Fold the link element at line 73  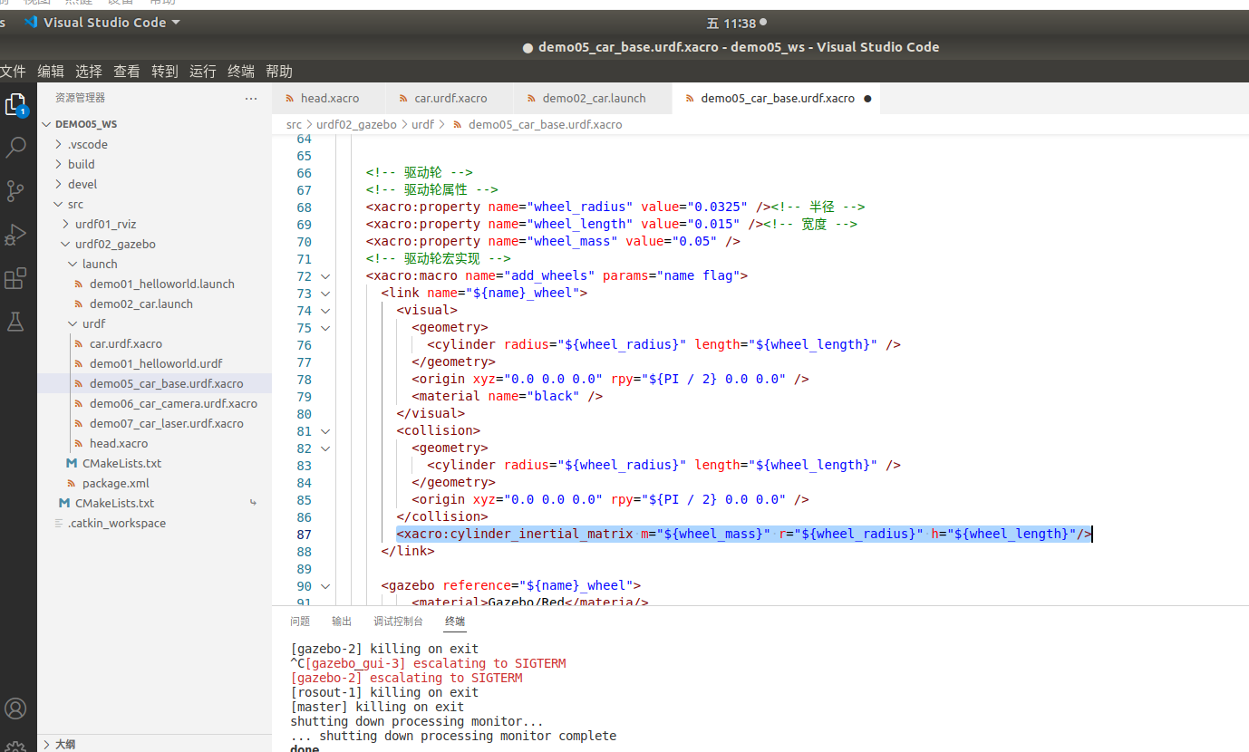[325, 294]
